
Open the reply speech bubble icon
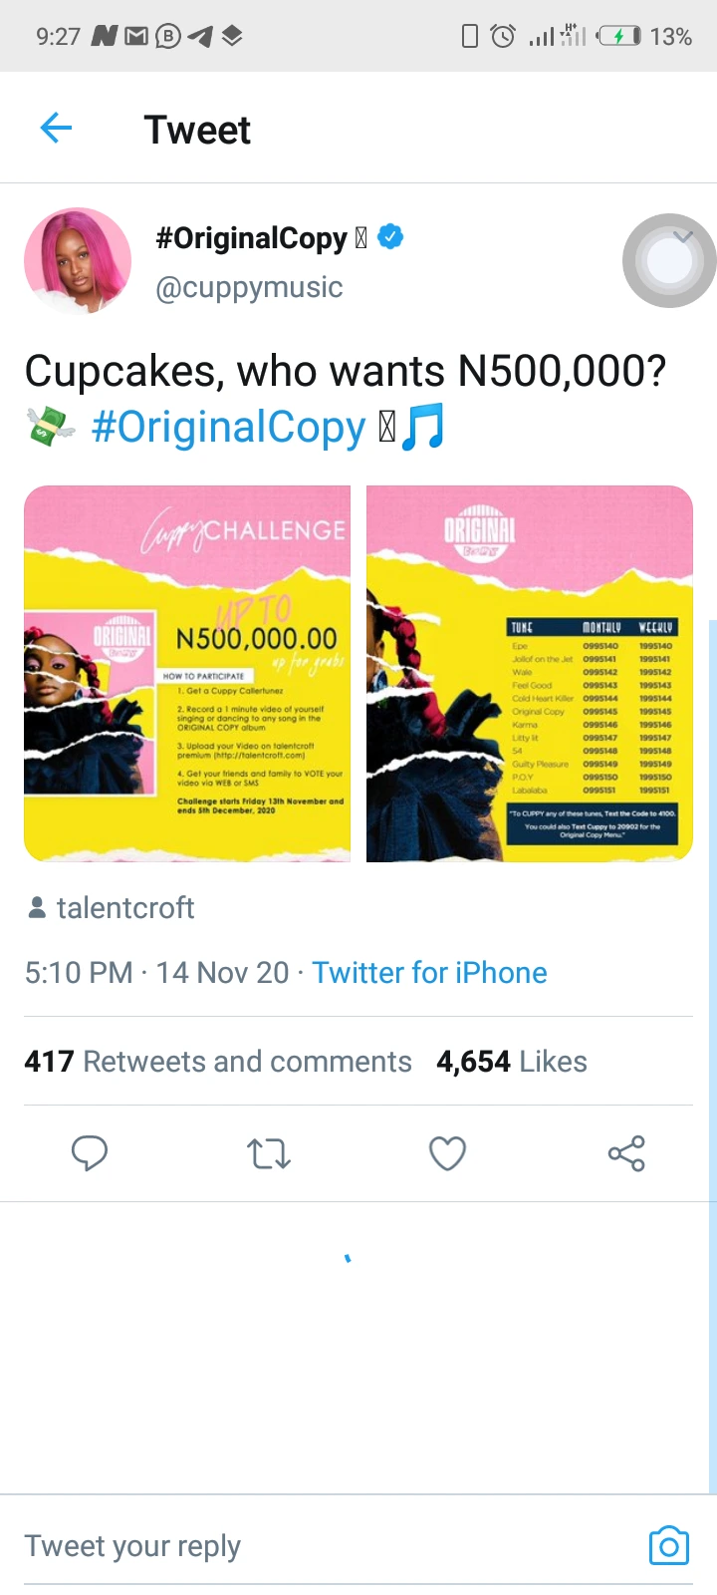tap(90, 1153)
